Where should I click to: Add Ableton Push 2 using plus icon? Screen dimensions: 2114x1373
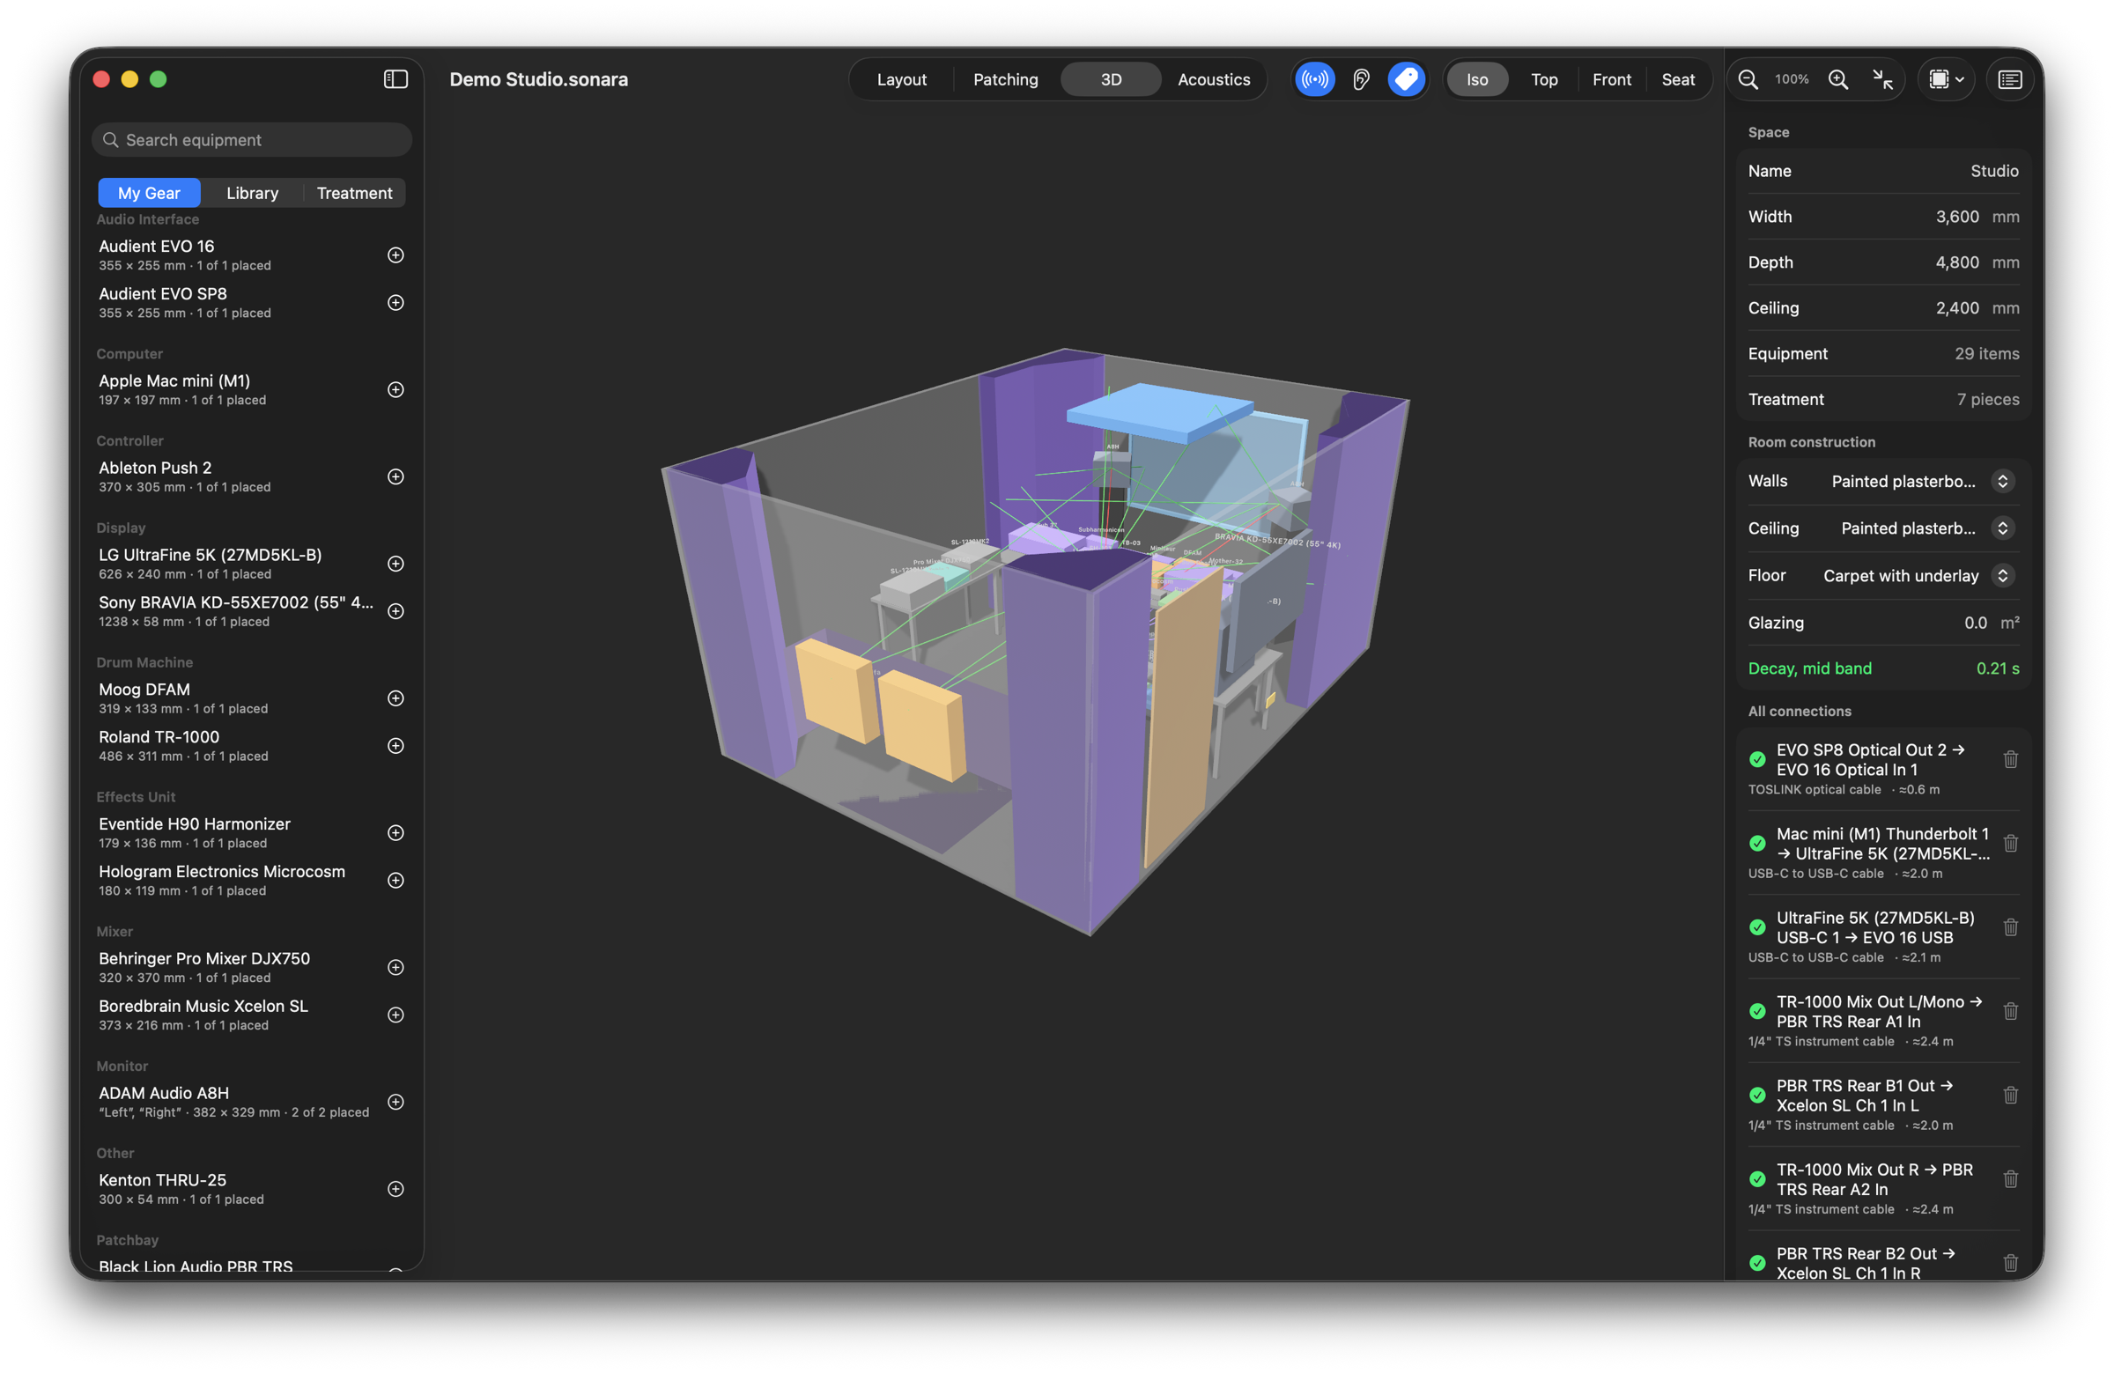coord(396,477)
